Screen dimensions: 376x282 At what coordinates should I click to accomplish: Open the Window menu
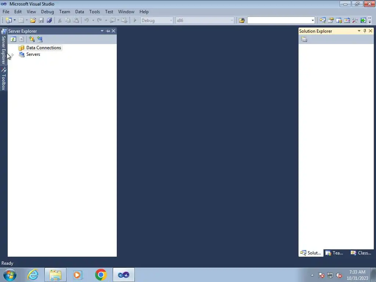[x=126, y=11]
